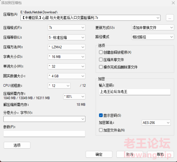The width and height of the screenshot is (177, 162).
Task: Confirm with the 确定 button
Action: 99,154
